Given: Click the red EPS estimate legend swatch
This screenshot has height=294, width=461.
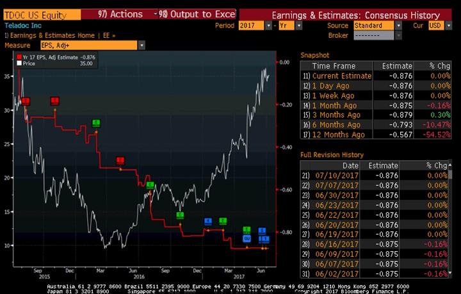Looking at the screenshot, I should click(19, 57).
